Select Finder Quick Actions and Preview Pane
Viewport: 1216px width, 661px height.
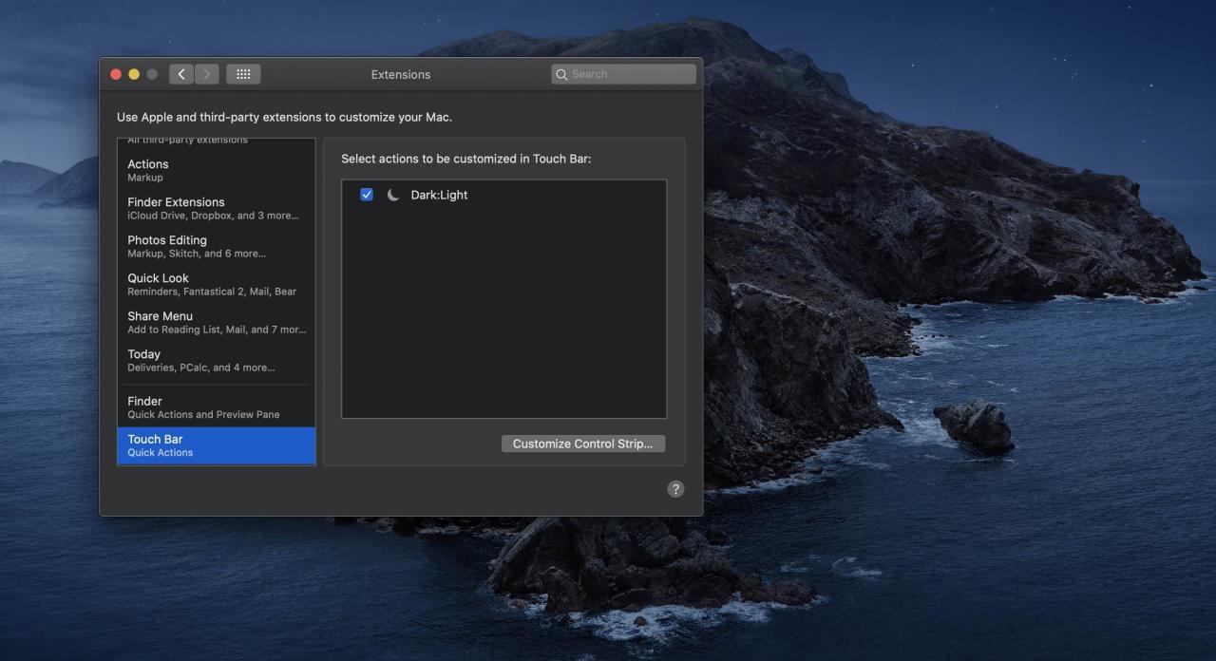tap(216, 407)
